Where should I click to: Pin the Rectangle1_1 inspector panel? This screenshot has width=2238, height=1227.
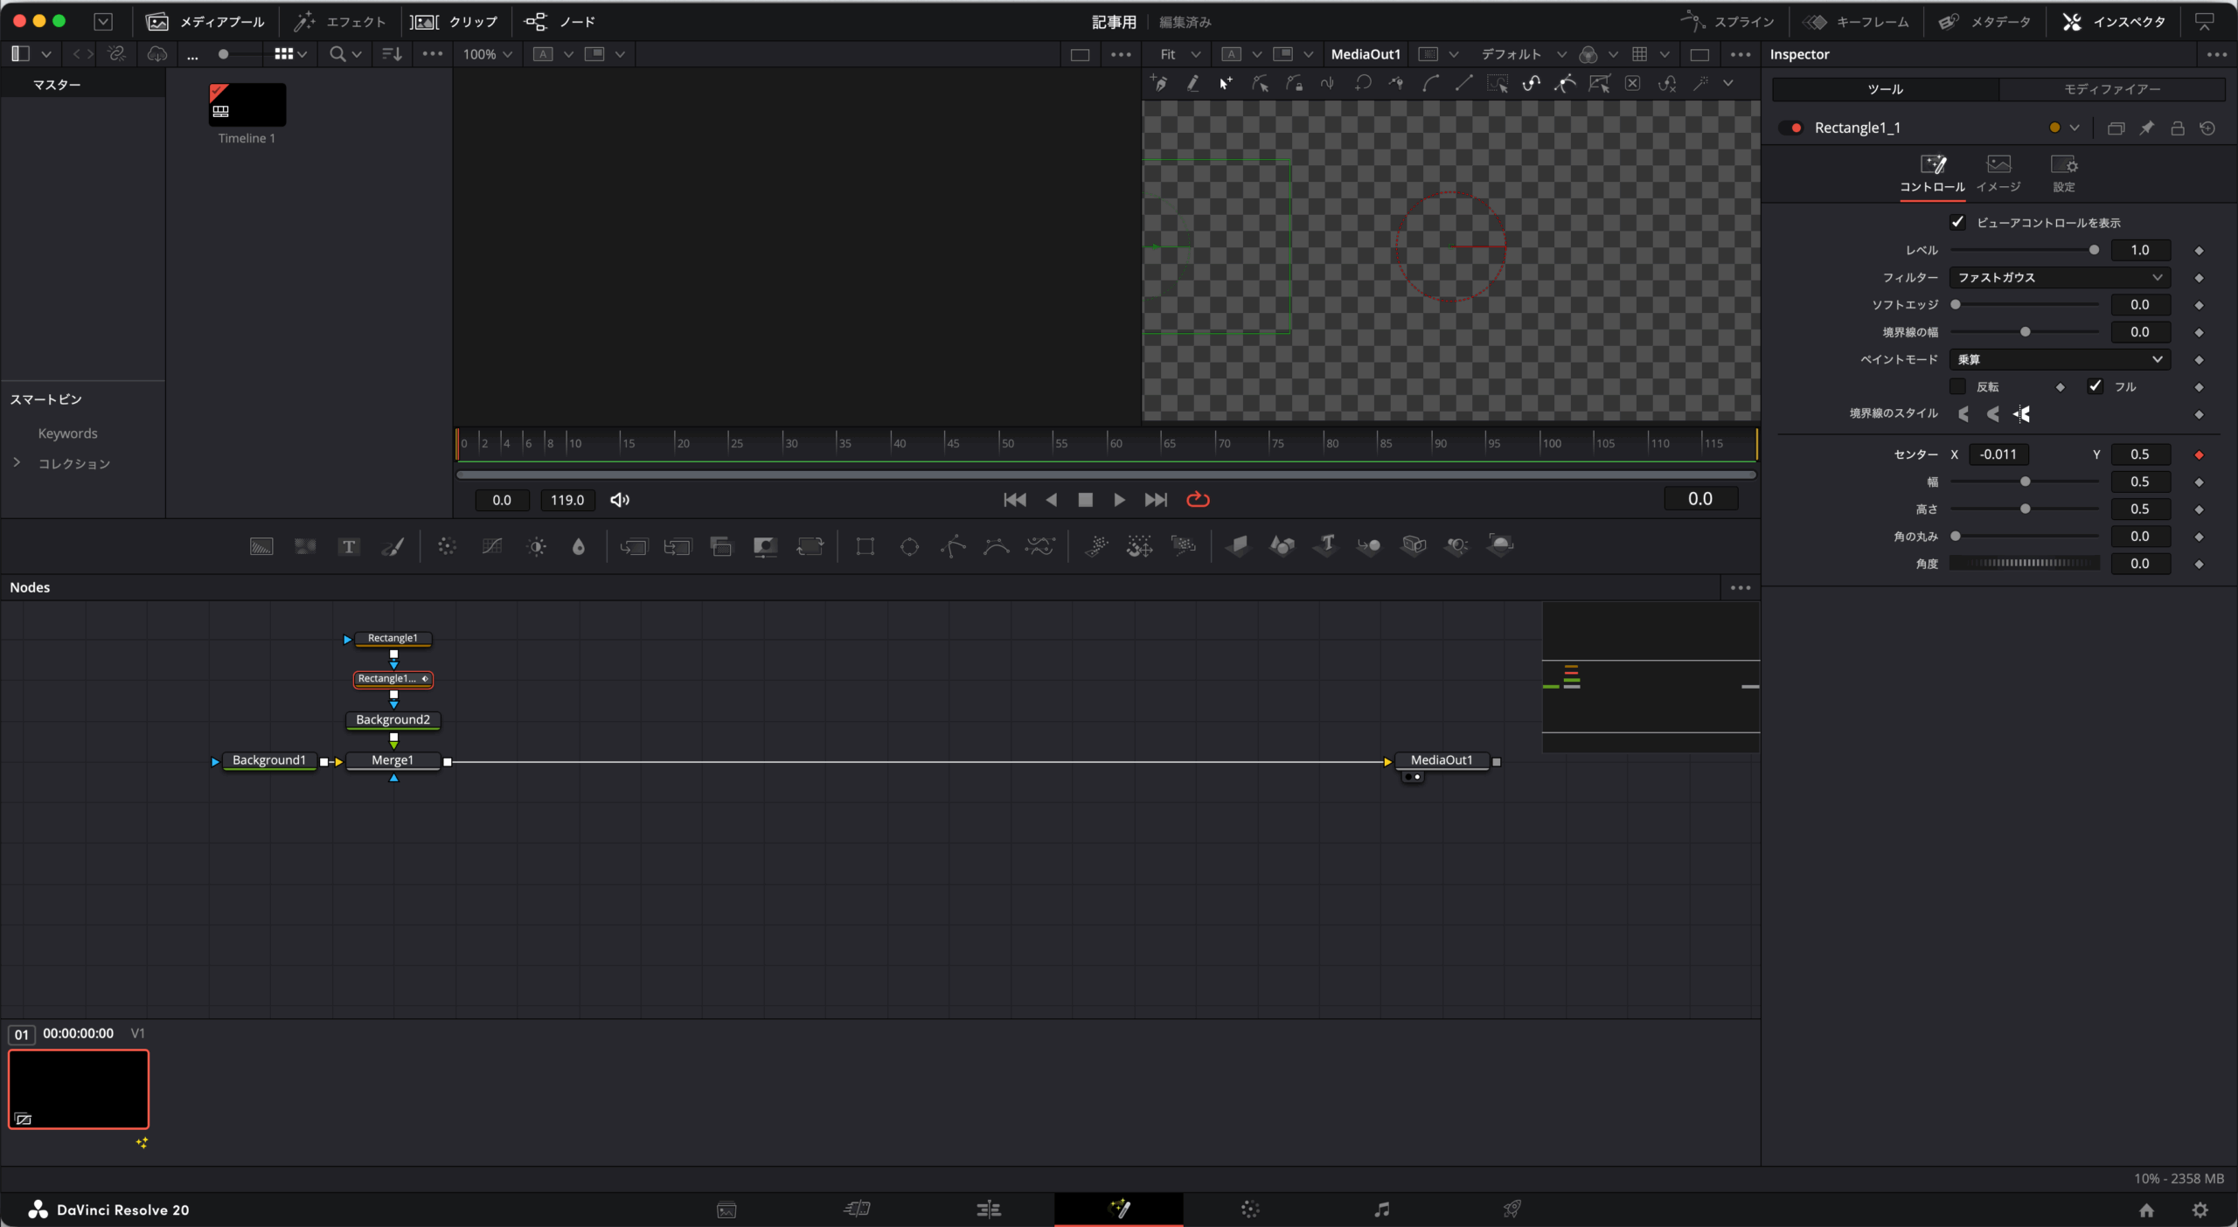2146,128
